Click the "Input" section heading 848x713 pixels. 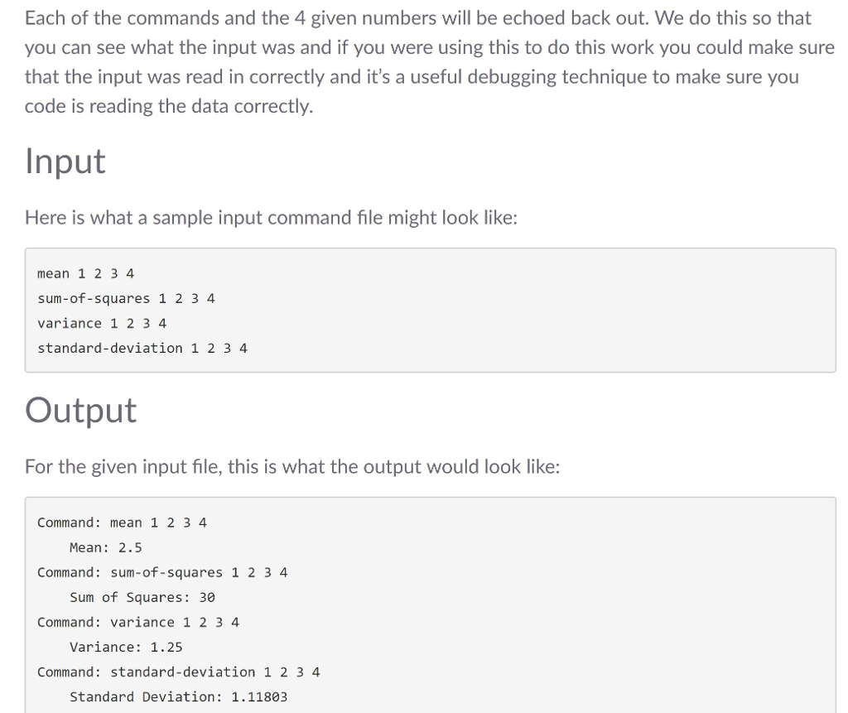coord(65,161)
